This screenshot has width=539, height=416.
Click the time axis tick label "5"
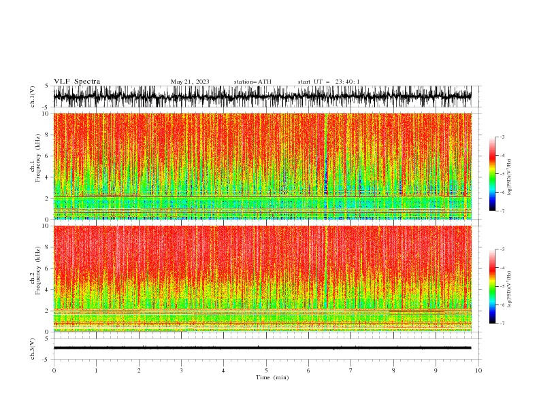pyautogui.click(x=266, y=370)
